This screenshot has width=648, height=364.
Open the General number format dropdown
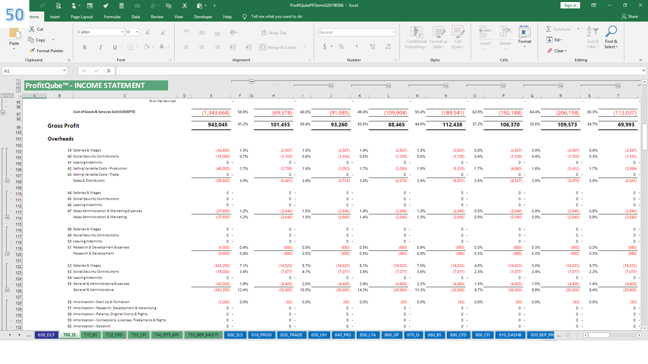[393, 32]
